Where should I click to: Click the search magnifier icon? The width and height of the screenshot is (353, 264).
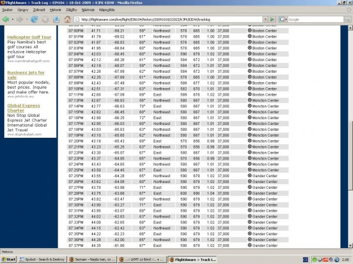point(347,19)
